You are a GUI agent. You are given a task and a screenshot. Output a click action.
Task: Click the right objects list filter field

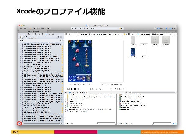tap(162, 124)
